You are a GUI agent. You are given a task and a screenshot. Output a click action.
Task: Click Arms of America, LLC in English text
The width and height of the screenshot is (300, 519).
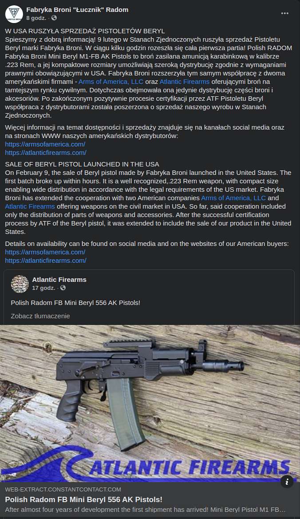[233, 198]
